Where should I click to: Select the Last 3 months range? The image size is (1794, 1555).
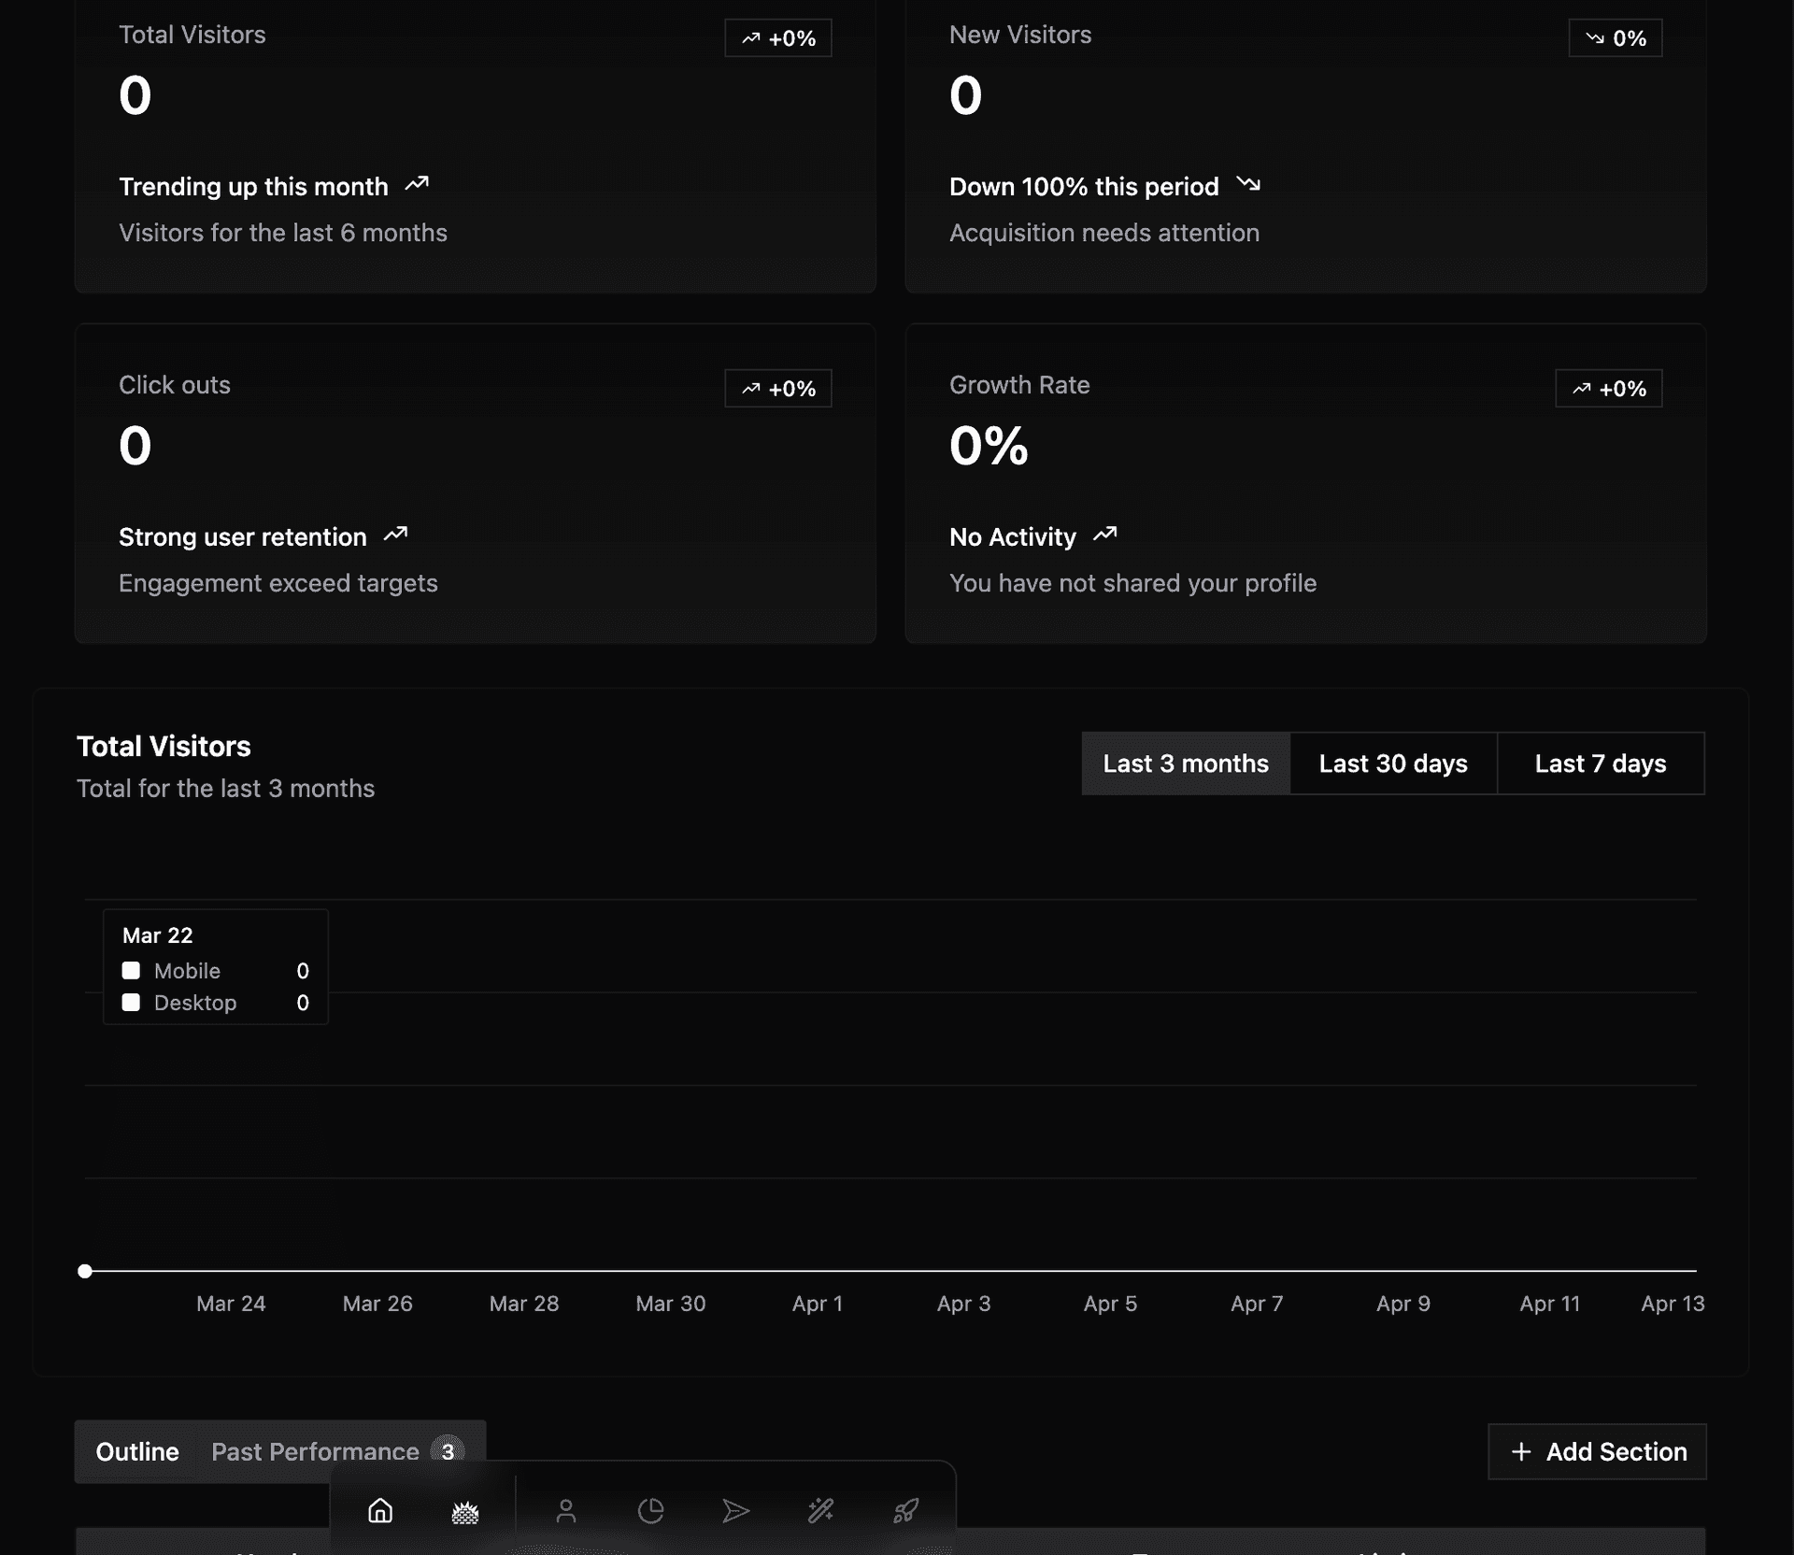tap(1185, 763)
